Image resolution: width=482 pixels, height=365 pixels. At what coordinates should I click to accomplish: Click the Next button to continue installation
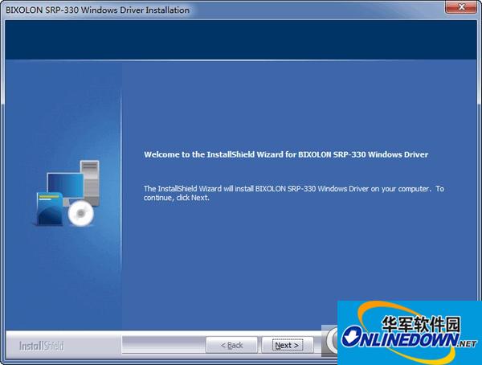pos(287,345)
